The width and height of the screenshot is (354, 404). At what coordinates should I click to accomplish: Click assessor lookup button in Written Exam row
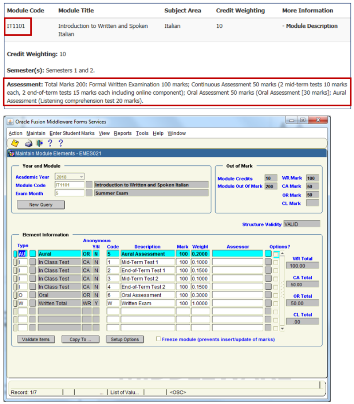coord(268,304)
